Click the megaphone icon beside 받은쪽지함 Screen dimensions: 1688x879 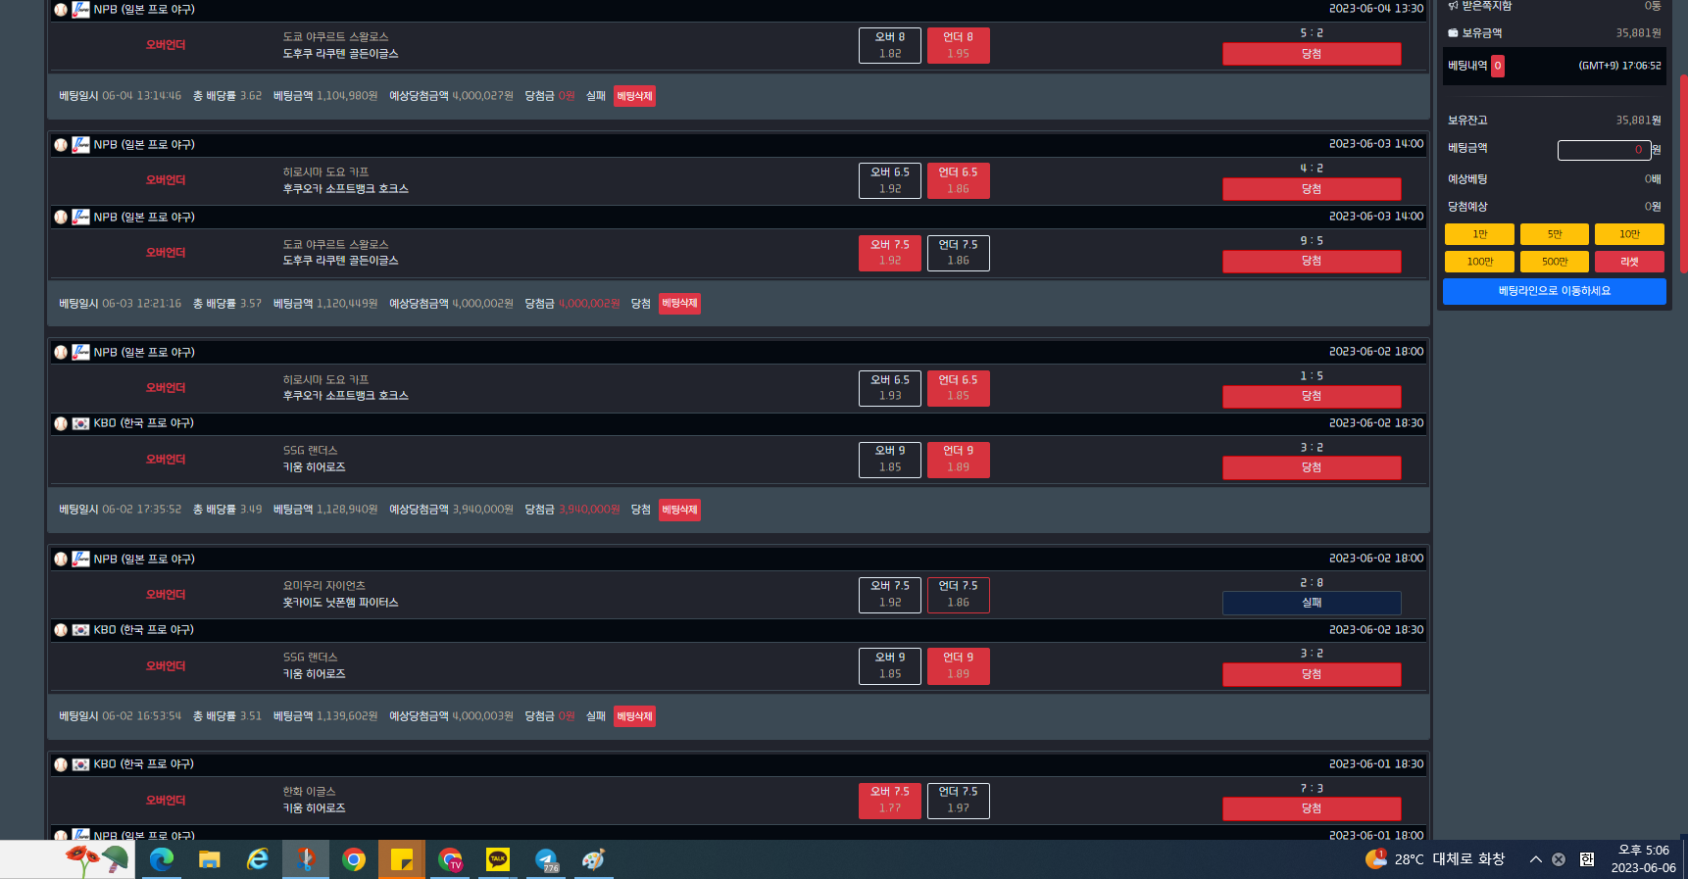tap(1453, 6)
